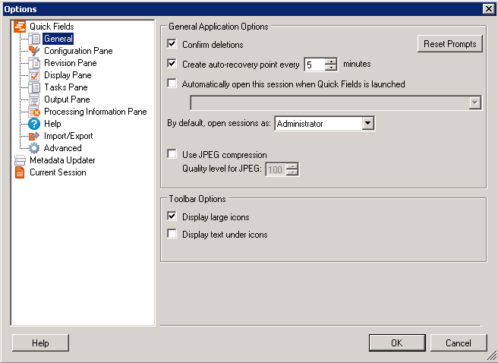Click the Import/Export arrow icon

34,136
